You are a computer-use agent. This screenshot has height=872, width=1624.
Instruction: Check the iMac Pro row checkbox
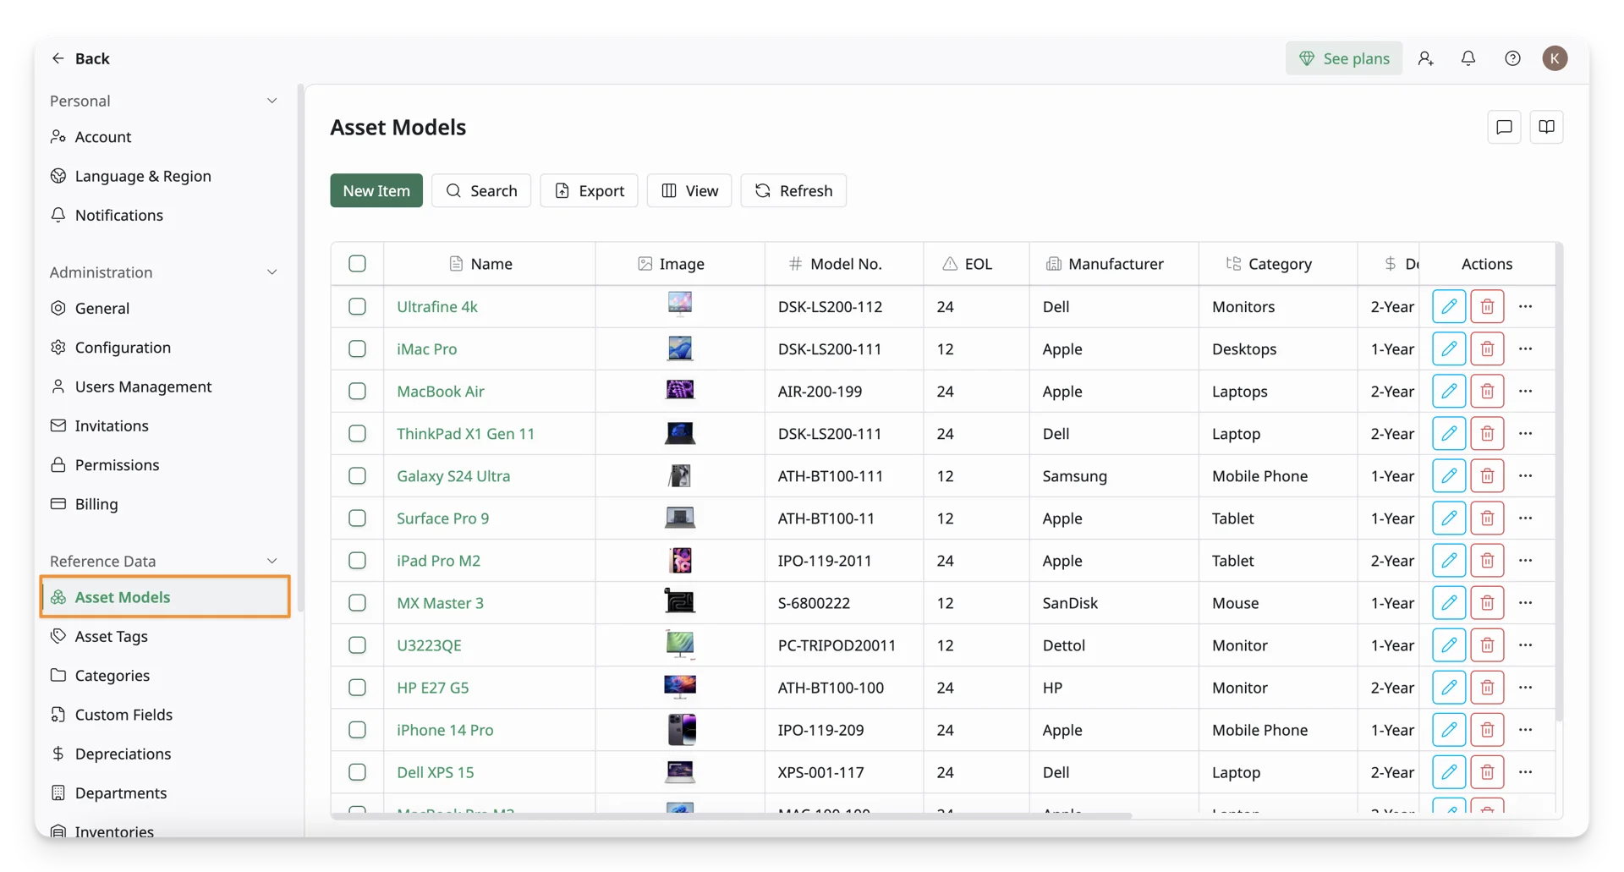tap(357, 348)
